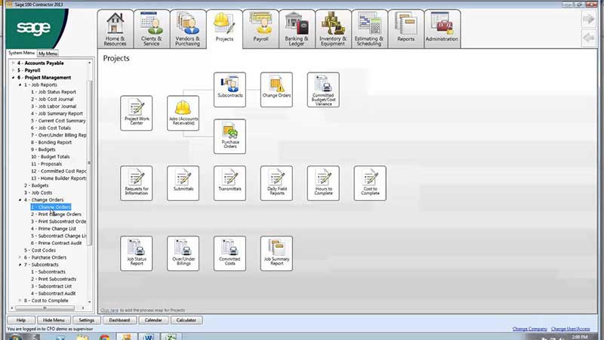Screen dimensions: 604x340
Task: Select 2 - Job Cost Journal item
Action: point(52,99)
